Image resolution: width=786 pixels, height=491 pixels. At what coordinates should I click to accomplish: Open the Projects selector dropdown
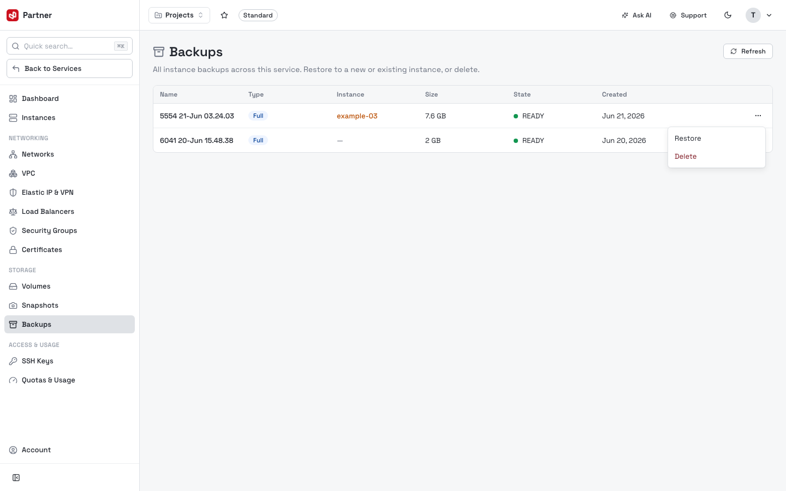(179, 15)
